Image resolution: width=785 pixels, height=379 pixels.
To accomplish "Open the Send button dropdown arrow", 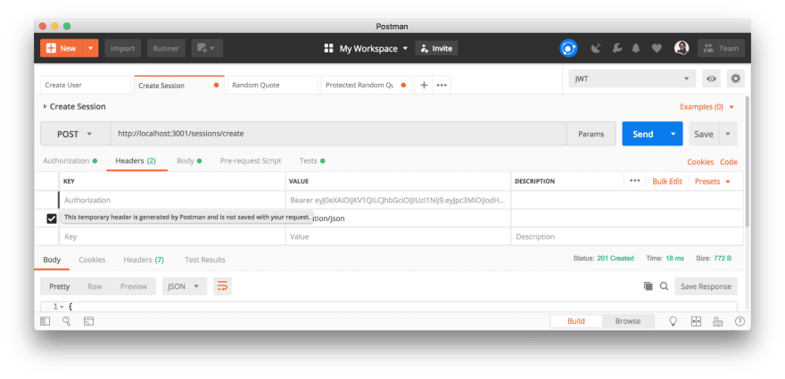I will click(673, 134).
